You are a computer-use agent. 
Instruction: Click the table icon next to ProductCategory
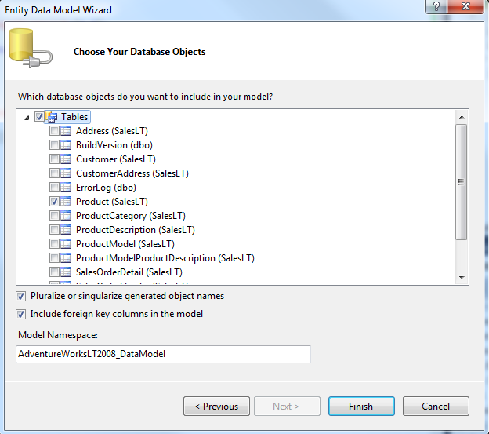pyautogui.click(x=67, y=216)
